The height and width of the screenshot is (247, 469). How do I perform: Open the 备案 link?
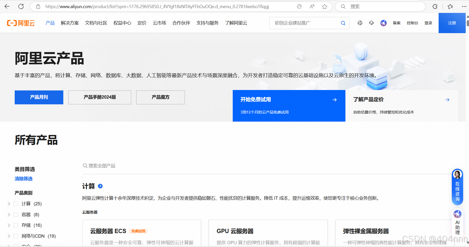397,23
